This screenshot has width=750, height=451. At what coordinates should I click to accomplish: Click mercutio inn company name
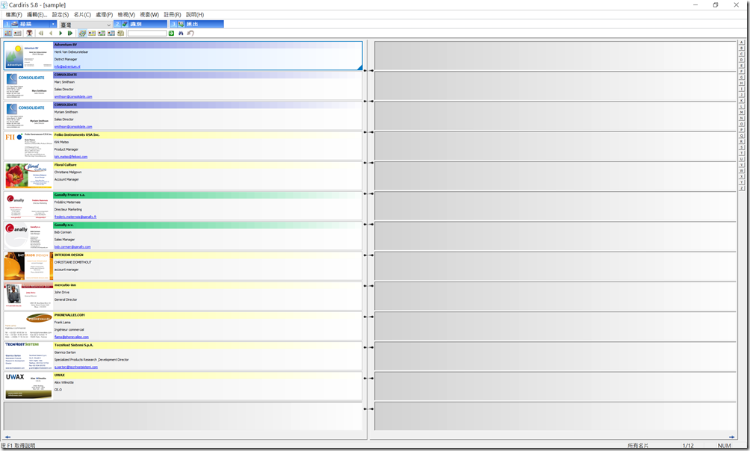[x=64, y=285]
